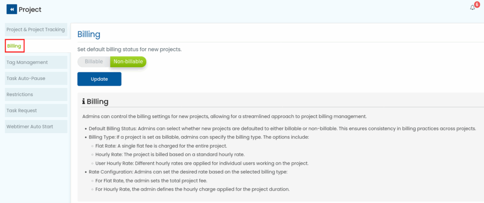484x203 pixels.
Task: Select the Billing sidebar tab
Action: (x=15, y=46)
